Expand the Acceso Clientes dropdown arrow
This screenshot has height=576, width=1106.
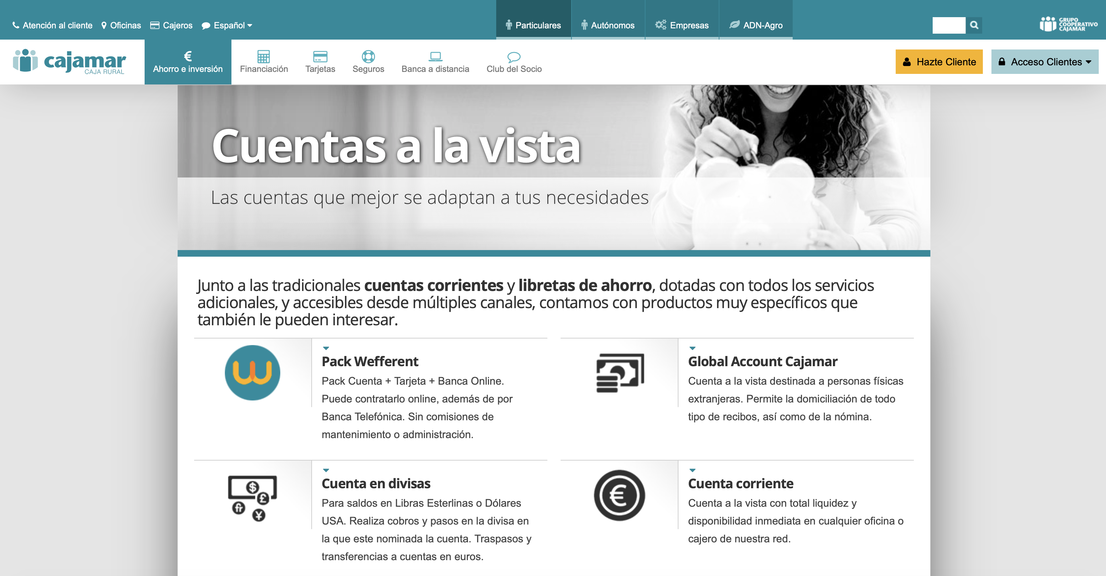tap(1089, 62)
